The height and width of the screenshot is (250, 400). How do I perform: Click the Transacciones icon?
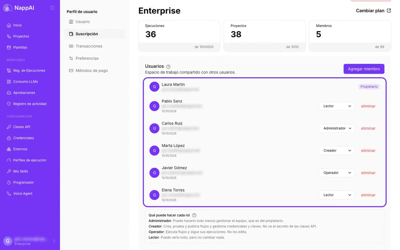(x=71, y=46)
